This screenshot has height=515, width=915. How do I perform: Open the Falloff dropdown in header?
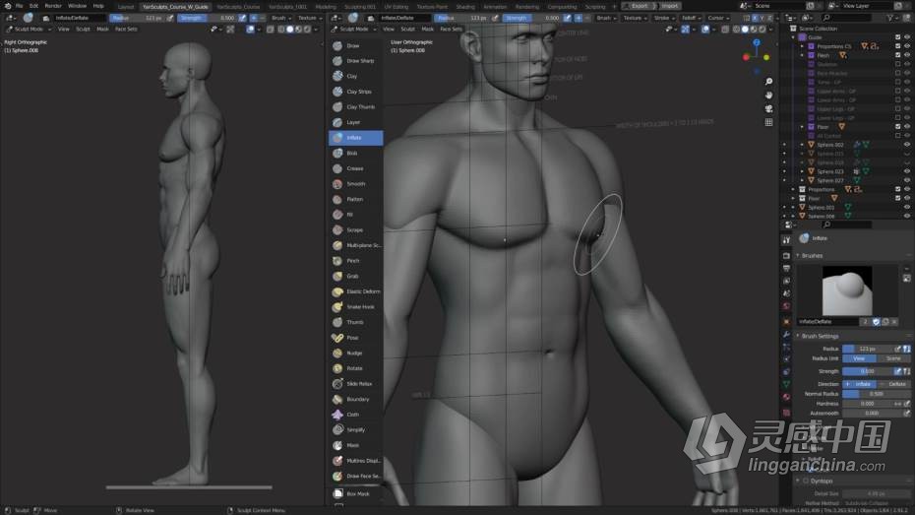(691, 18)
